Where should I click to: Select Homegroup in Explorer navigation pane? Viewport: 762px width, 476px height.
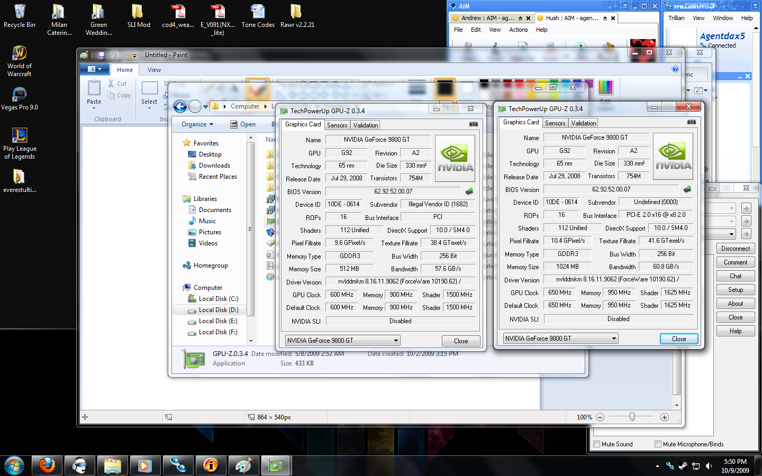205,266
